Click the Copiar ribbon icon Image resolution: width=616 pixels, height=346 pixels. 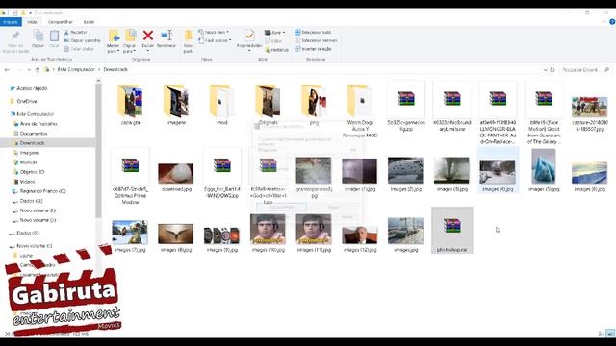click(x=38, y=37)
